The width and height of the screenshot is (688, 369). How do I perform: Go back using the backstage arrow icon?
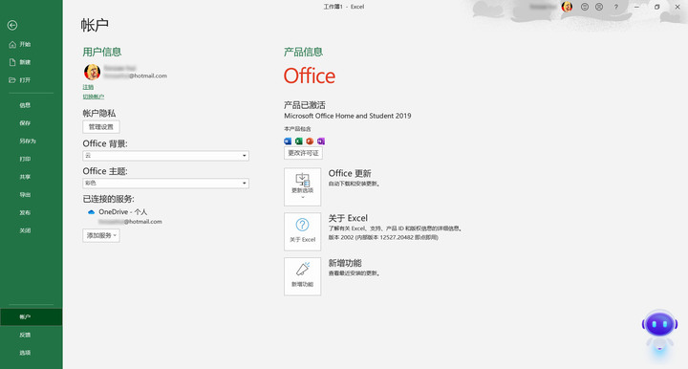coord(12,26)
